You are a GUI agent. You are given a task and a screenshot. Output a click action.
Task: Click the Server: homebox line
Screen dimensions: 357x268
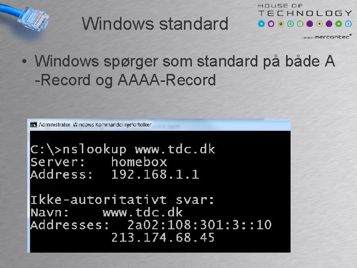click(x=99, y=162)
